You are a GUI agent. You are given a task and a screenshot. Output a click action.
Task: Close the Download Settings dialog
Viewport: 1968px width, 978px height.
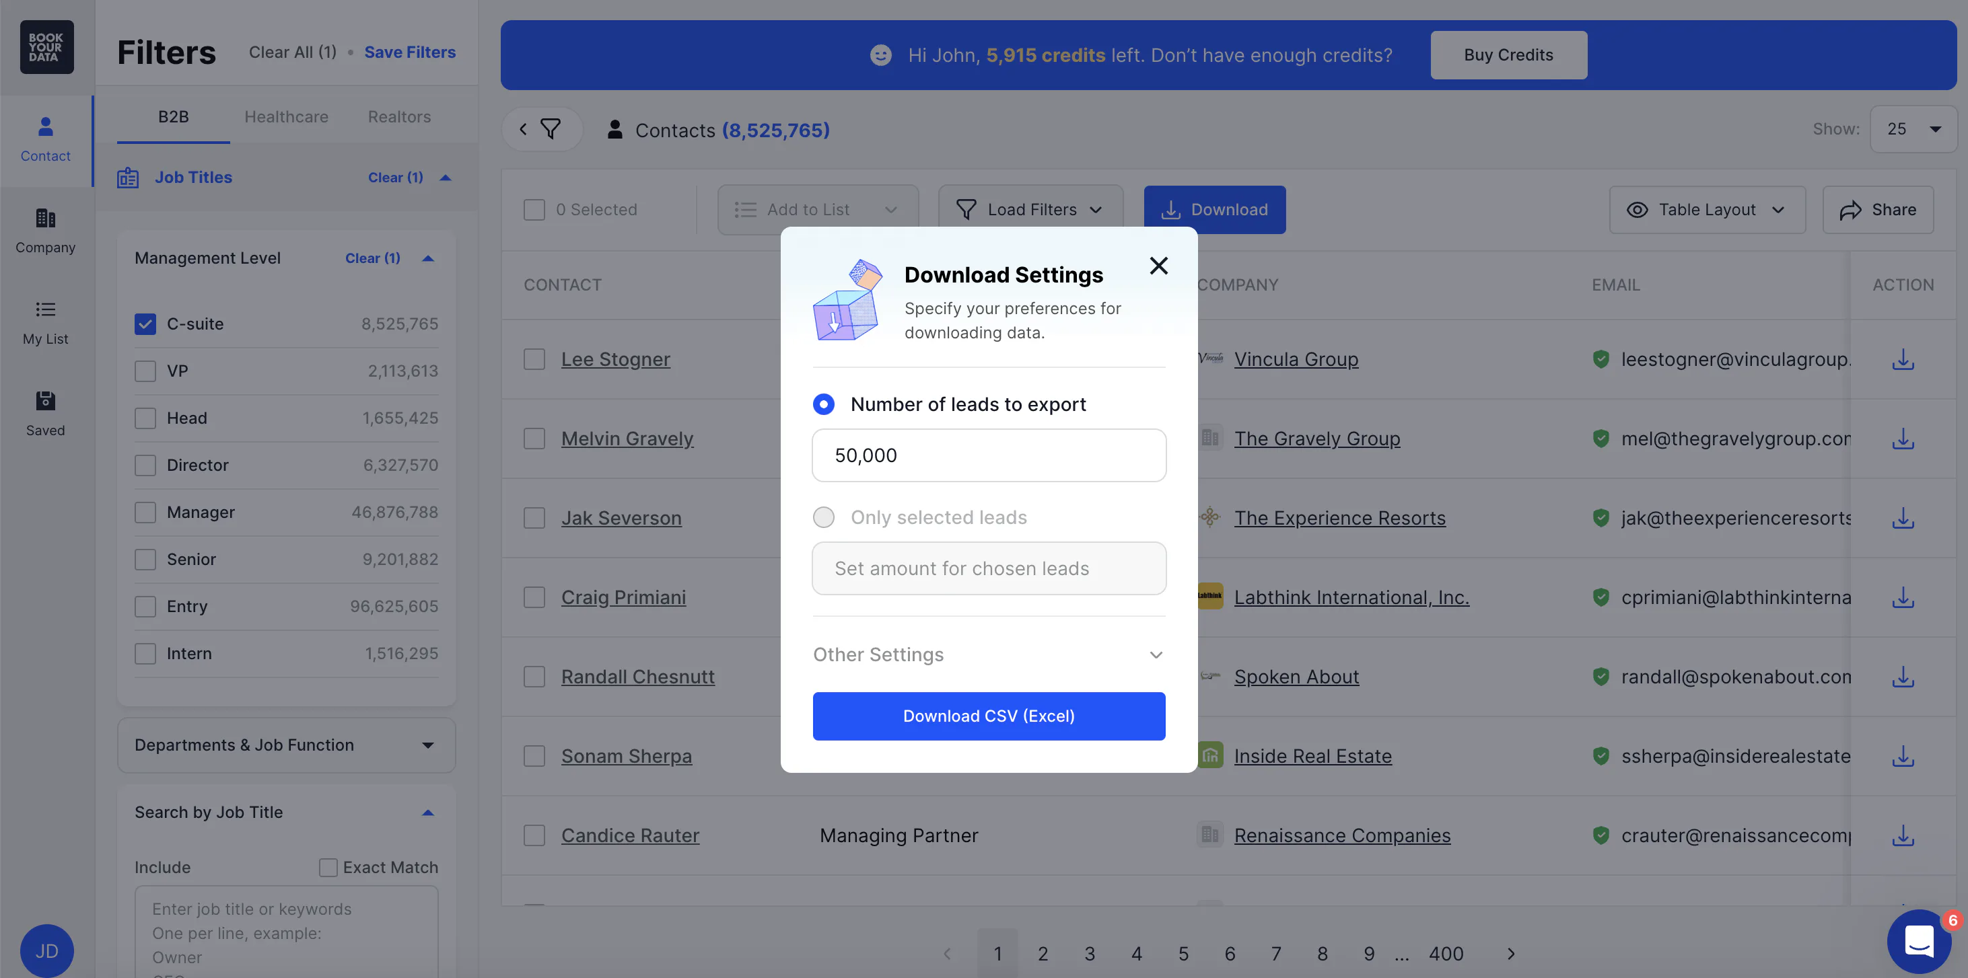click(x=1159, y=266)
